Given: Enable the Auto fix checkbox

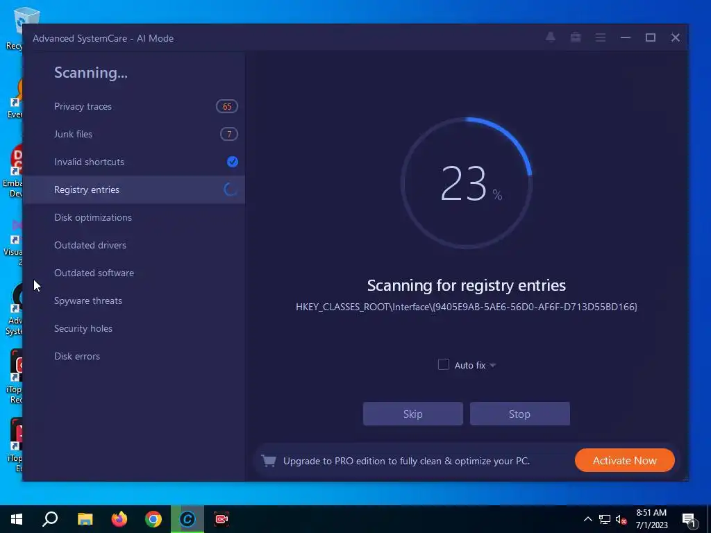Looking at the screenshot, I should click(x=444, y=365).
